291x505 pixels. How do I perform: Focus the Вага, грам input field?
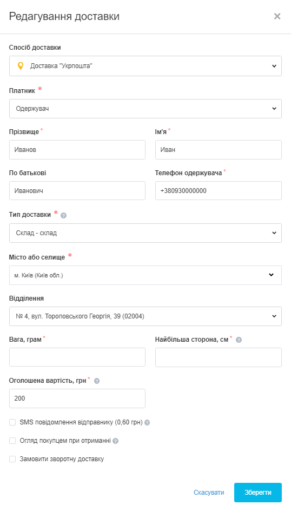click(77, 357)
